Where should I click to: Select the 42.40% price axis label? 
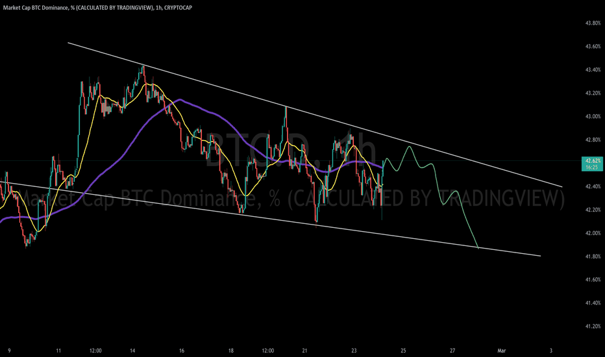[x=593, y=186]
